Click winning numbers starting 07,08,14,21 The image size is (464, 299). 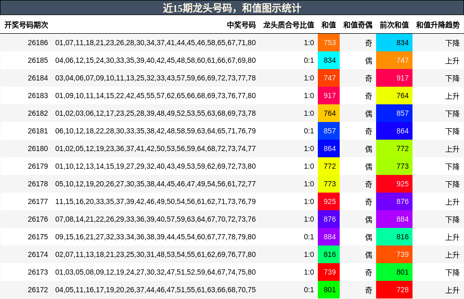click(156, 219)
